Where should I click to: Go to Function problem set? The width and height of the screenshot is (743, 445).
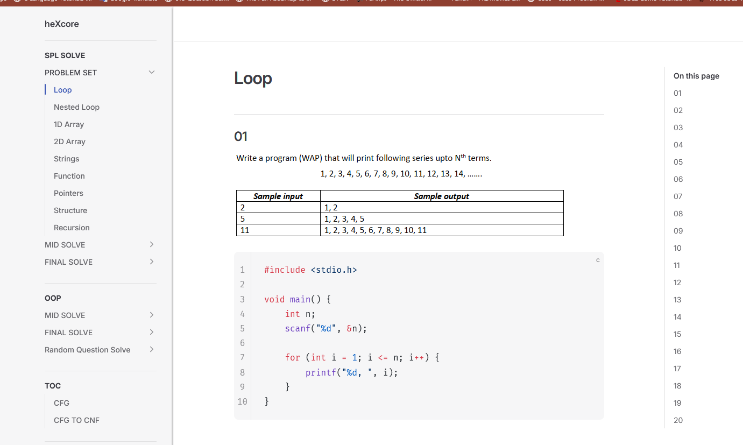pos(69,176)
